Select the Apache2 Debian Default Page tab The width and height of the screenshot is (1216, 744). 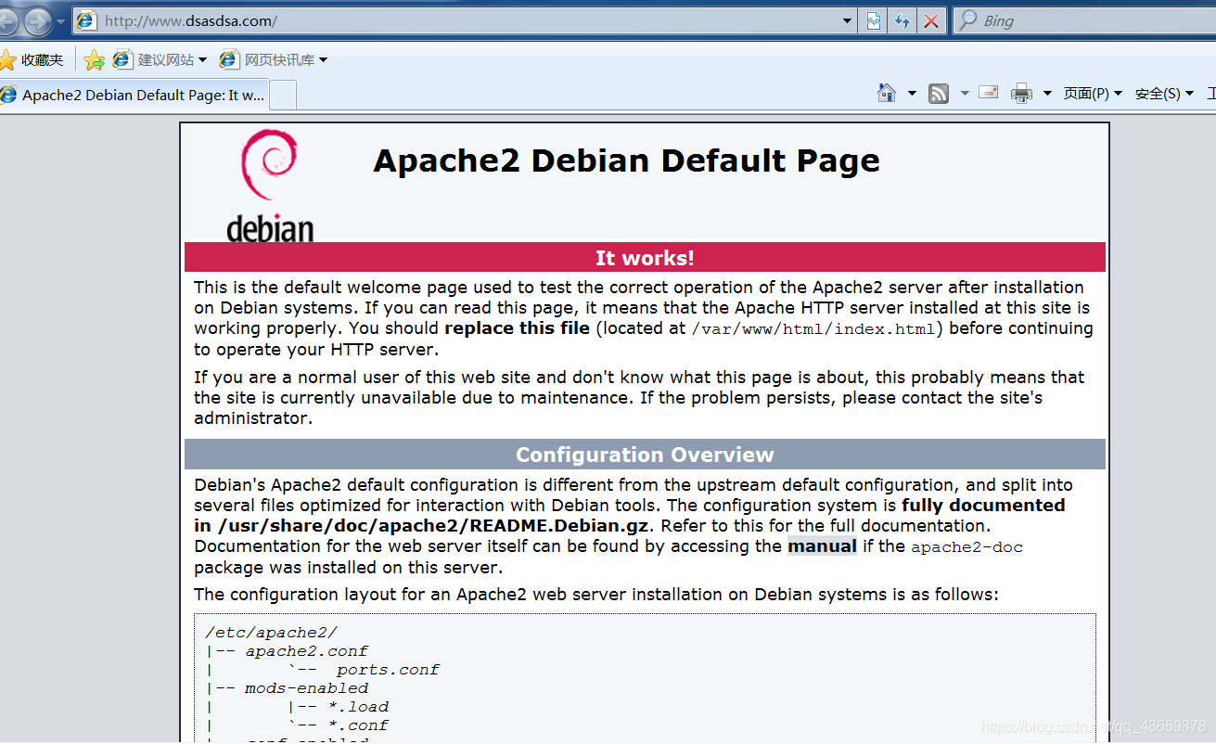134,95
